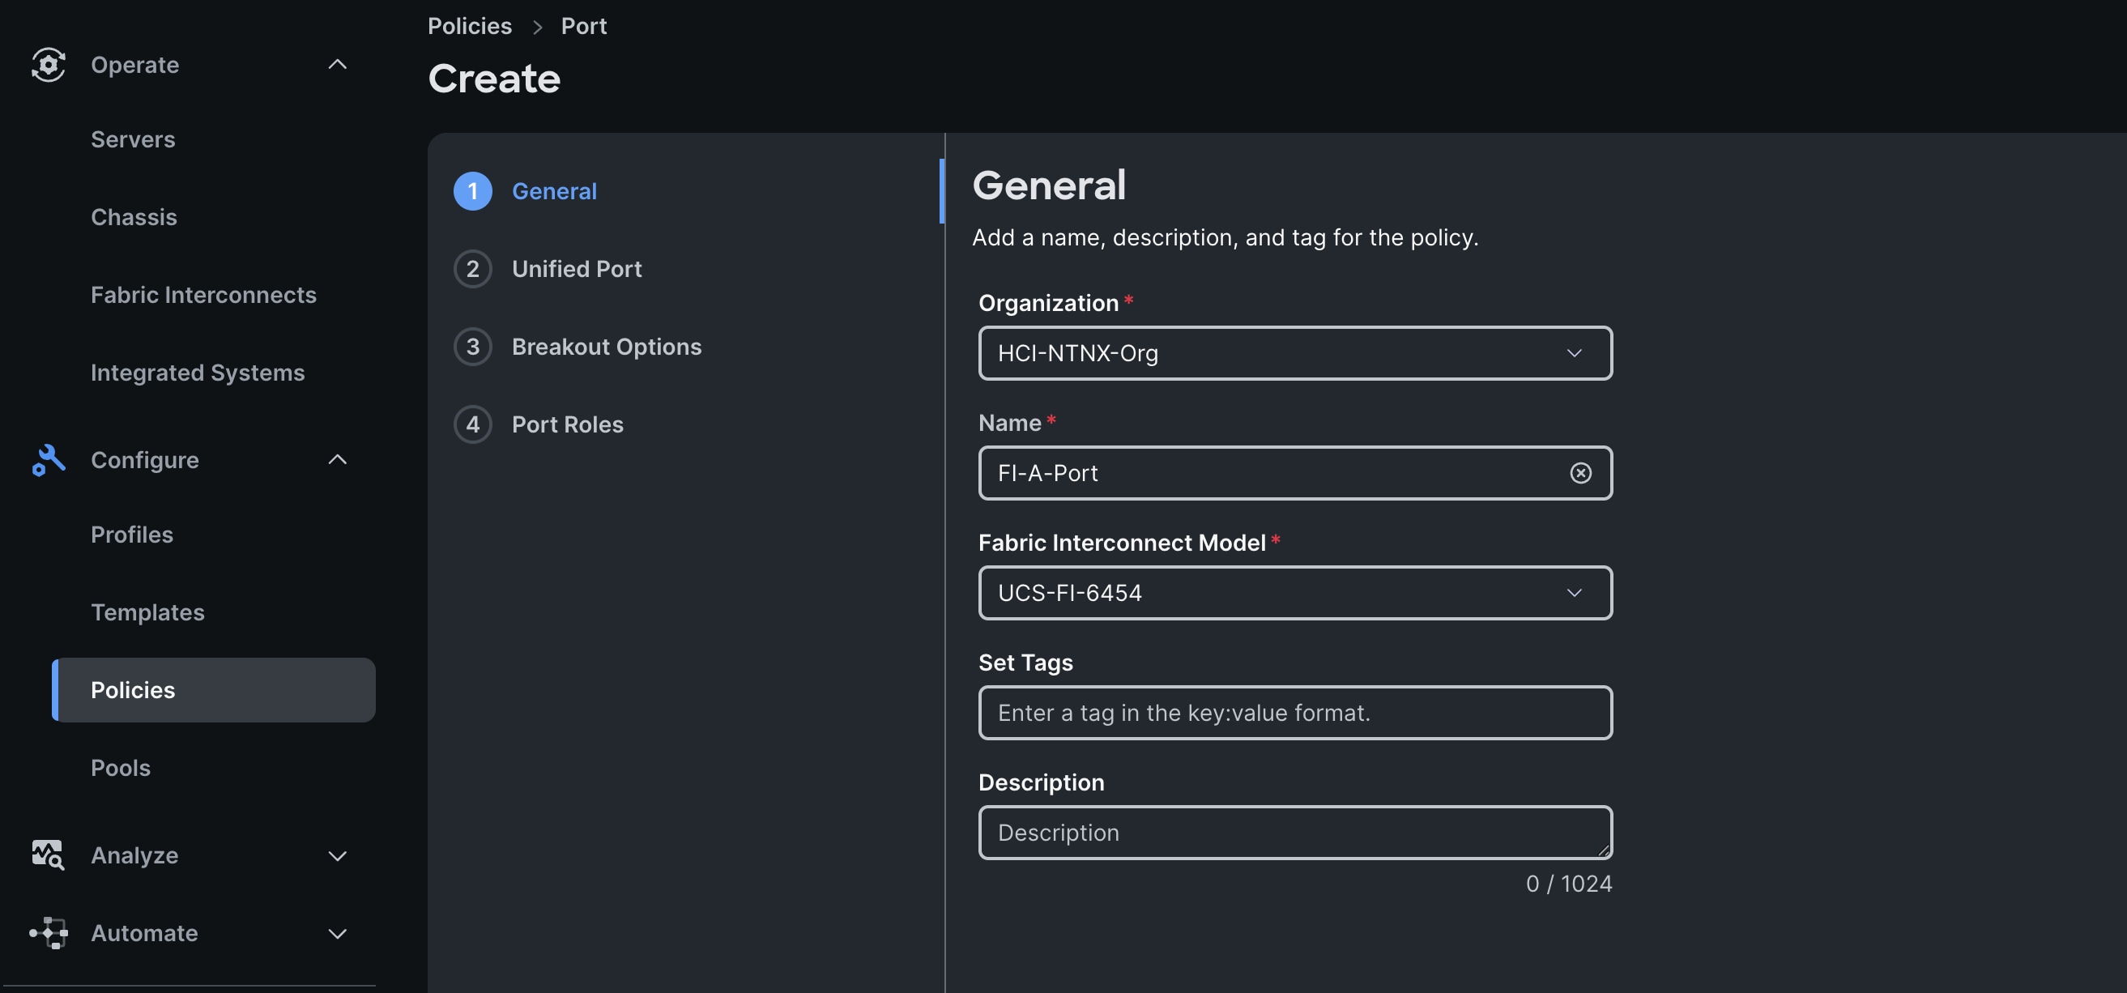Clear the Name field using the X icon
The height and width of the screenshot is (993, 2127).
click(x=1579, y=472)
